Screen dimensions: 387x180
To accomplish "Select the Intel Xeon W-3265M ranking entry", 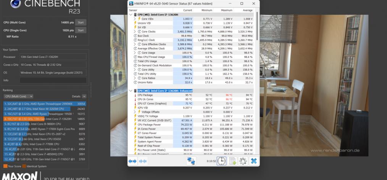I will coord(45,109).
